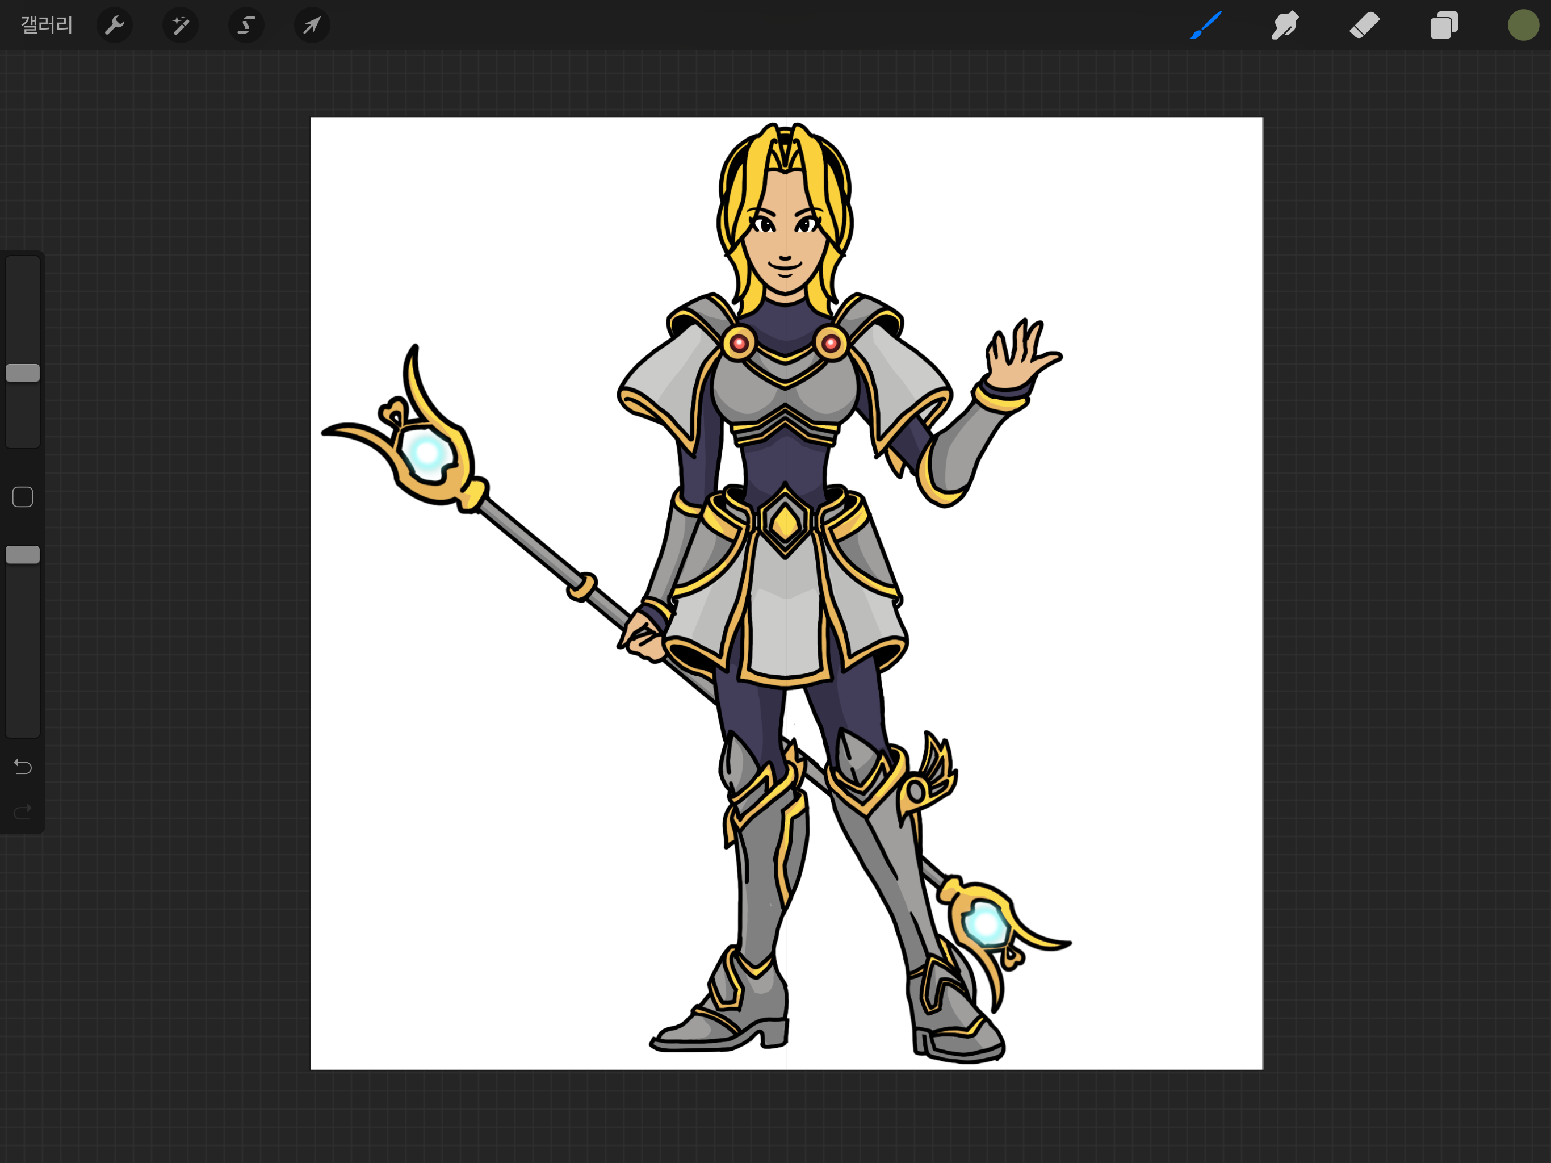Open the Adjustments magic wand menu
Viewport: 1551px width, 1163px height.
(180, 26)
